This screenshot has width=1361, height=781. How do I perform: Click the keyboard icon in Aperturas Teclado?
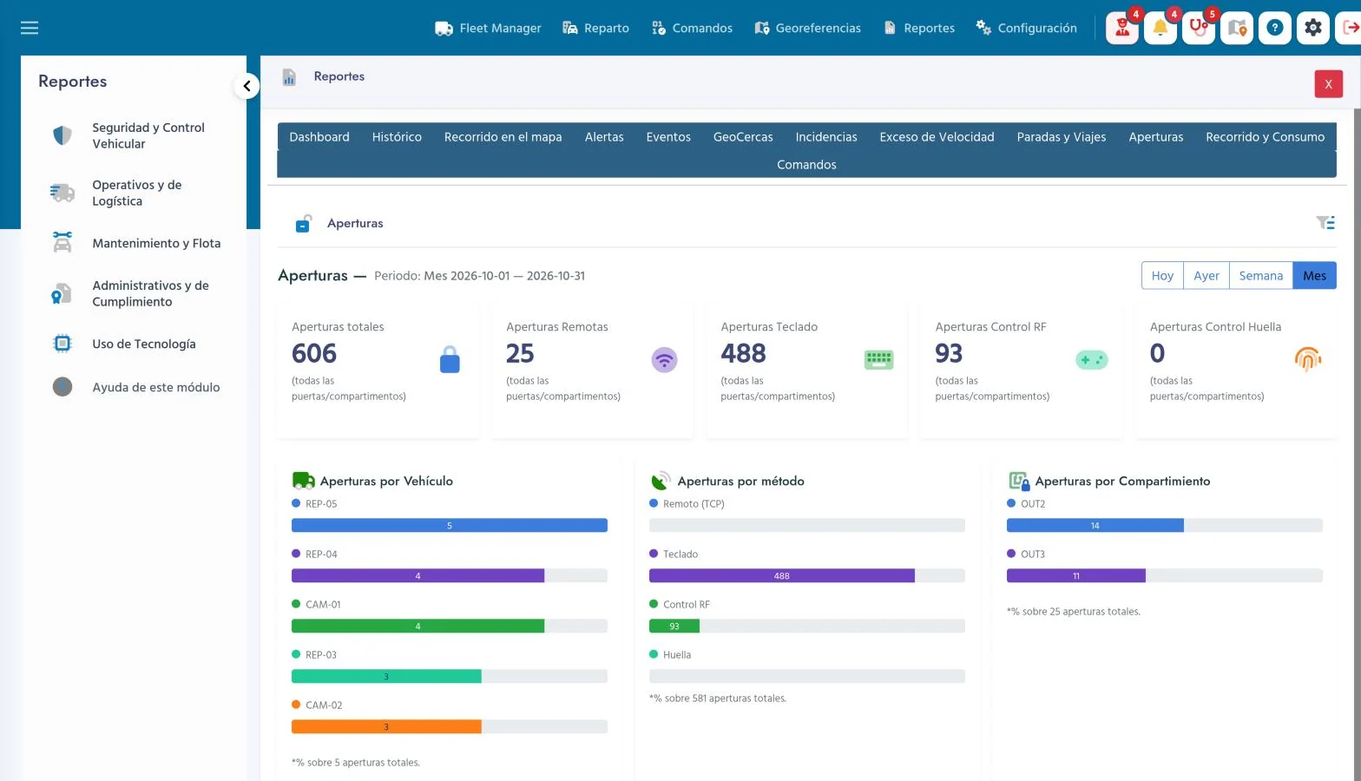(x=878, y=359)
